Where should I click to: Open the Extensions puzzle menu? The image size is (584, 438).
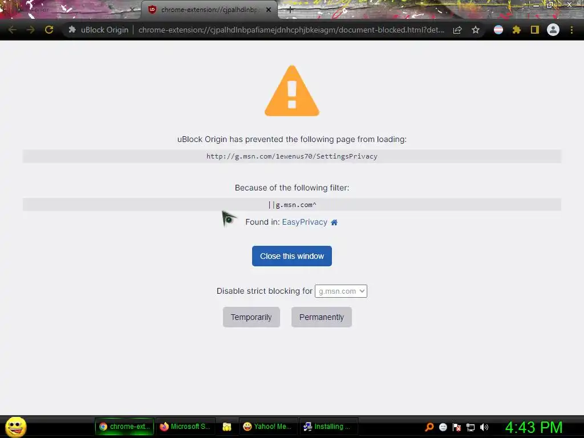[517, 30]
